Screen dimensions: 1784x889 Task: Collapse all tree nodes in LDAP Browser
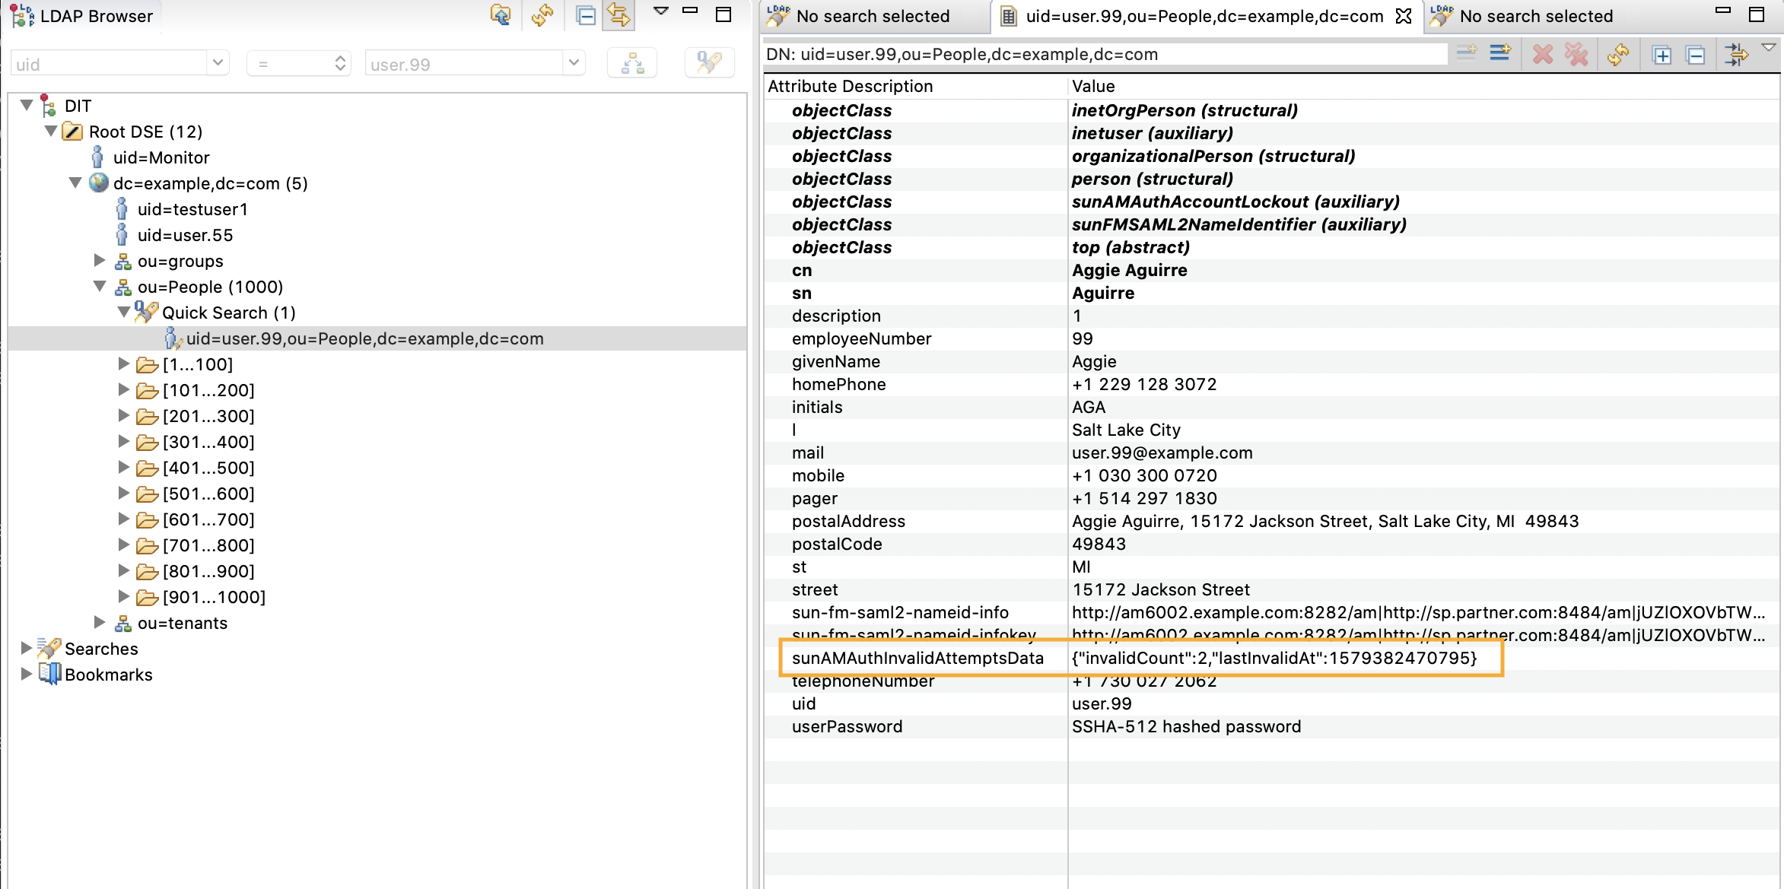click(x=585, y=14)
